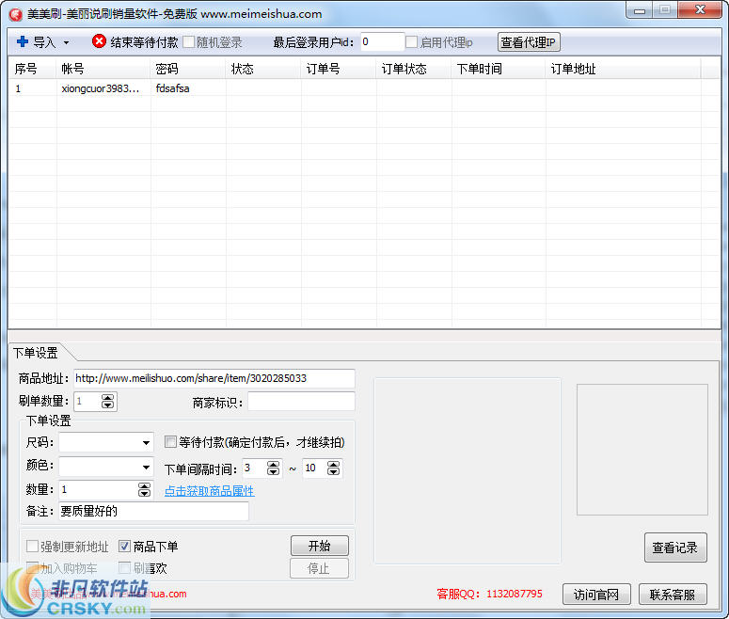Viewport: 729px width, 619px height.
Task: Click the 订单地址 column header
Action: [x=623, y=69]
